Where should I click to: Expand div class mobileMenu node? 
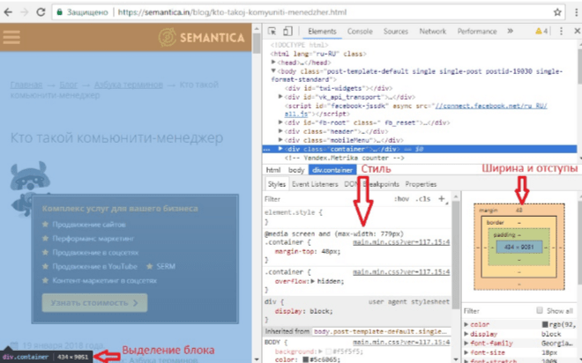click(x=281, y=140)
